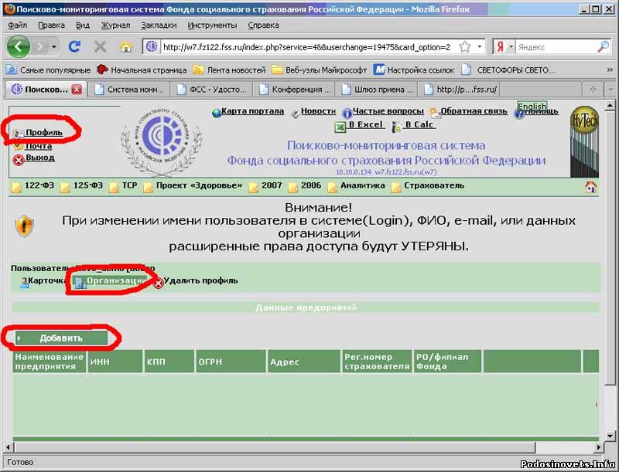Click the Выход logout link
Screen dimensions: 619x472
pyautogui.click(x=40, y=158)
